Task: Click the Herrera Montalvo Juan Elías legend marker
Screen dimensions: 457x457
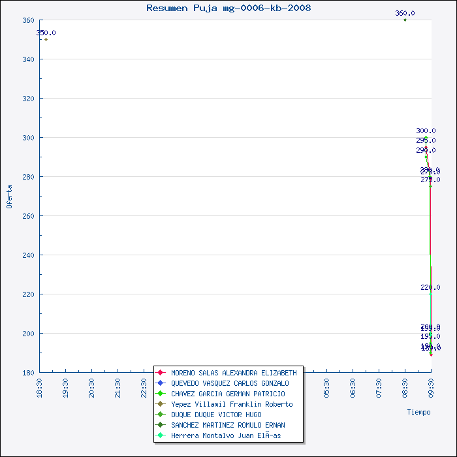Action: [160, 435]
